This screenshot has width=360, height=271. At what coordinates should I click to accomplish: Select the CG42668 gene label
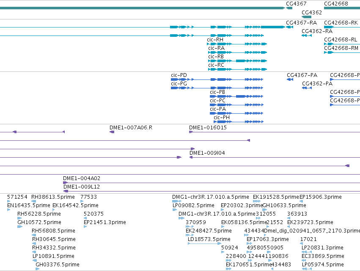(x=336, y=4)
